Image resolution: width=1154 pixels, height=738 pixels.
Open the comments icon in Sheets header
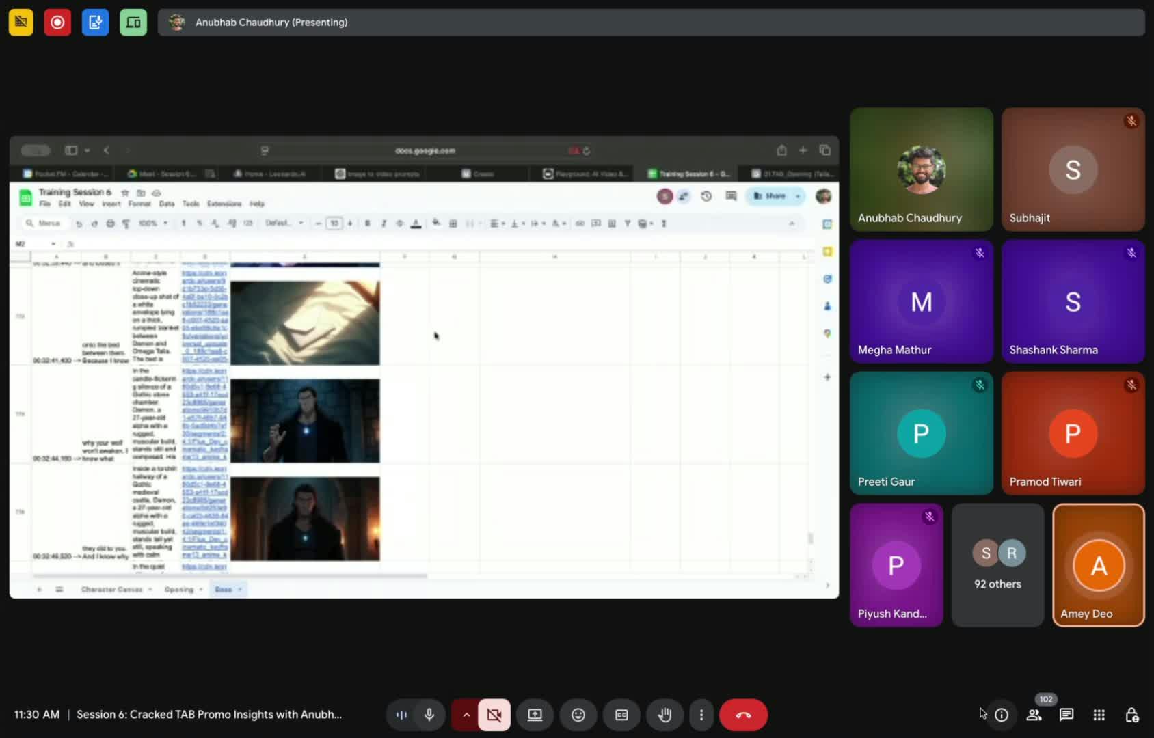point(731,196)
